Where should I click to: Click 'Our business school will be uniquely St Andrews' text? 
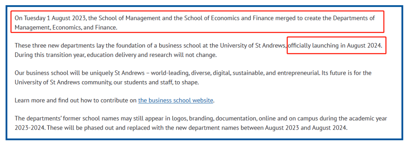[x=79, y=73]
